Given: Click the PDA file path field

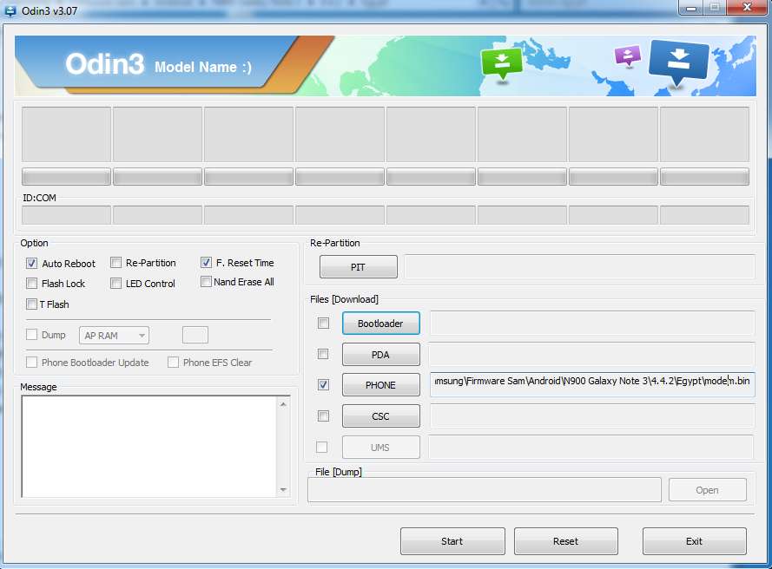Looking at the screenshot, I should point(591,354).
